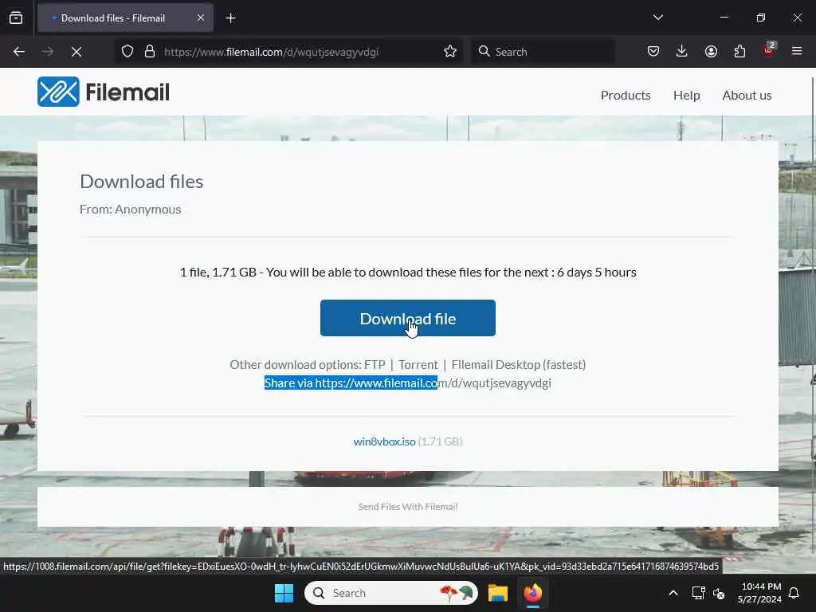Open the Products menu
The width and height of the screenshot is (816, 612).
(x=626, y=96)
